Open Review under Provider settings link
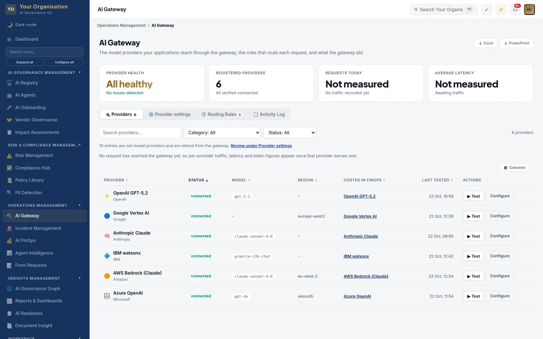This screenshot has height=339, width=543. 261,146
